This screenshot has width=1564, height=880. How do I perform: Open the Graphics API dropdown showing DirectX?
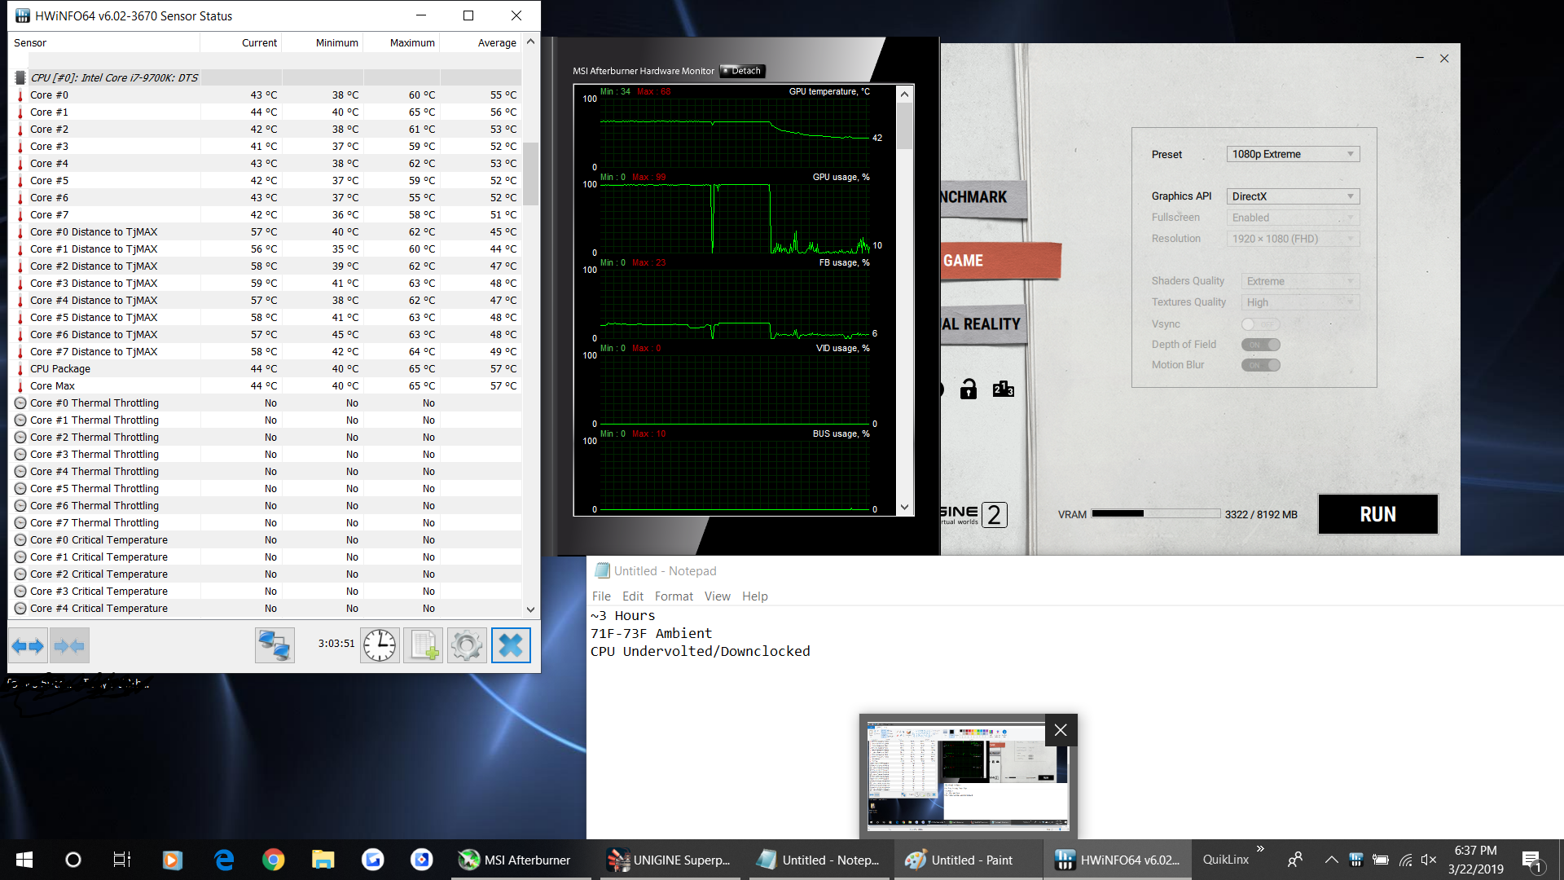tap(1293, 196)
